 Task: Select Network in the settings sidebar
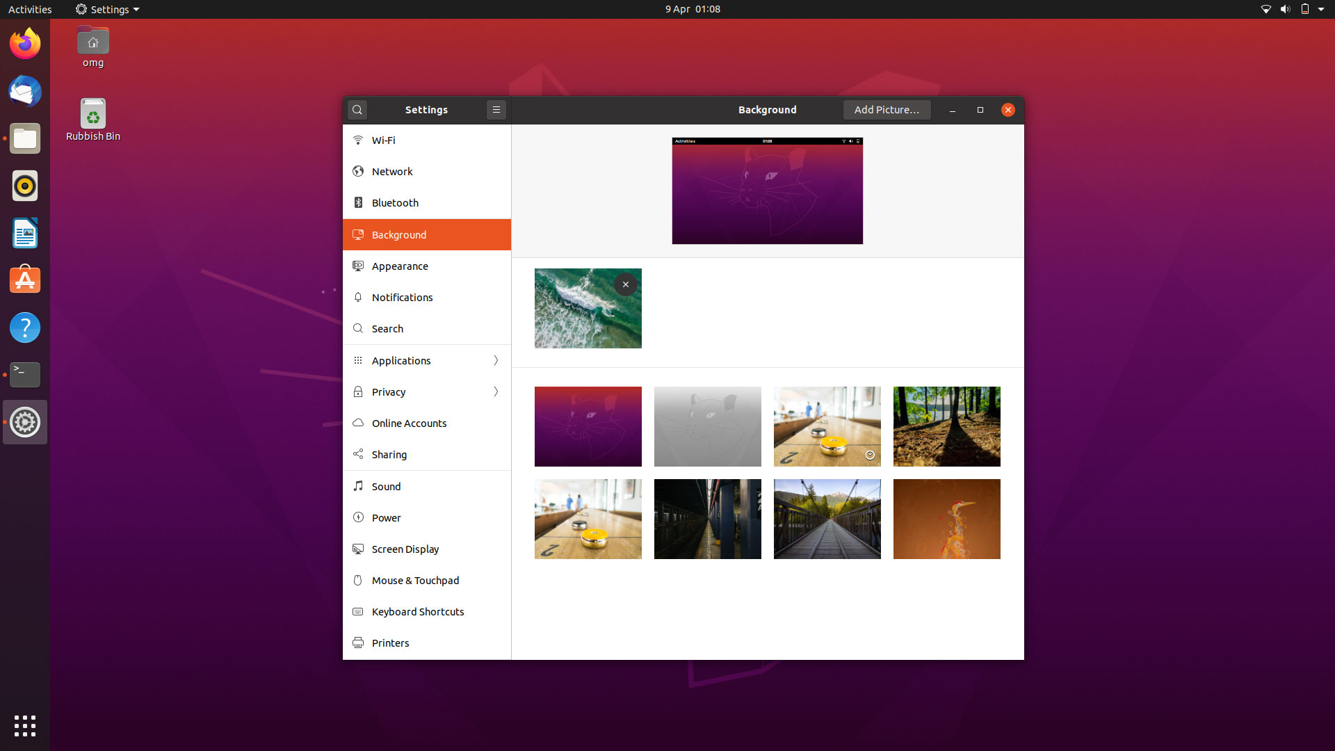point(427,171)
